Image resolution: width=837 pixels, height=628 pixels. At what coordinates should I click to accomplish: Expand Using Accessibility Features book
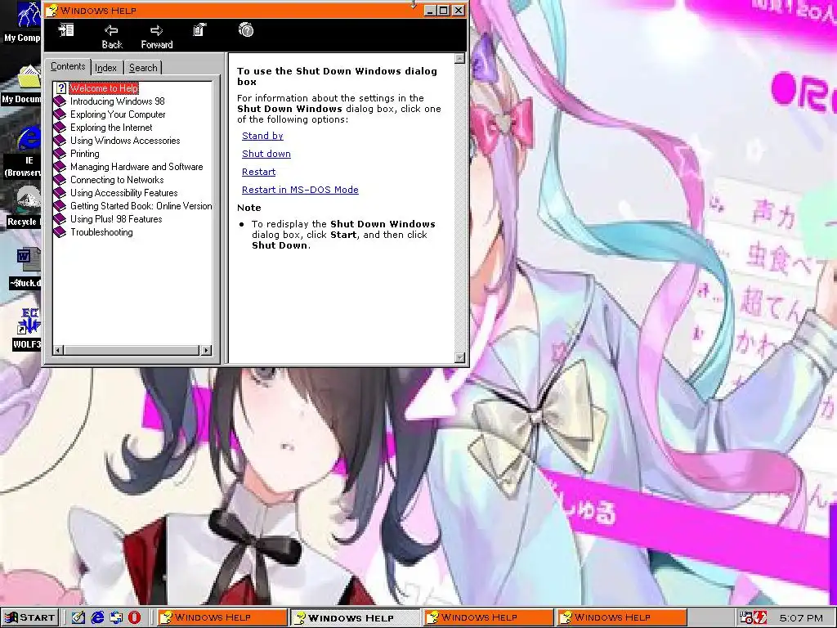coord(124,193)
